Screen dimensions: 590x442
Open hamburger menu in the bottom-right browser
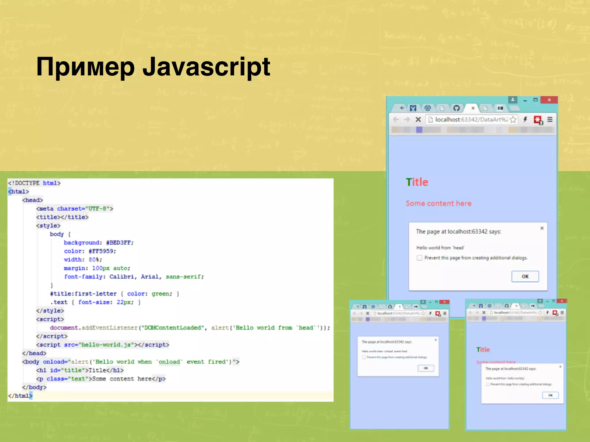(562, 313)
